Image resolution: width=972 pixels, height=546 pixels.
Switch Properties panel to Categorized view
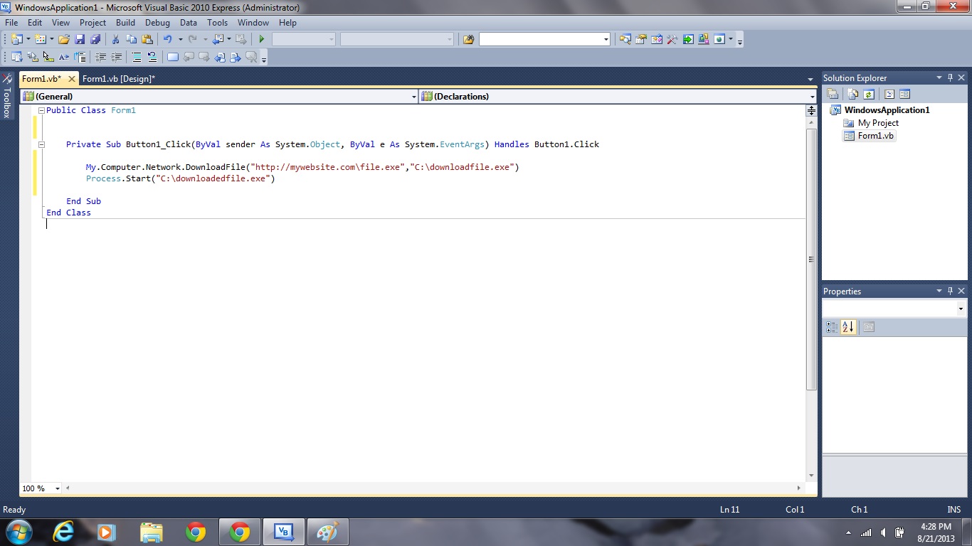click(831, 327)
